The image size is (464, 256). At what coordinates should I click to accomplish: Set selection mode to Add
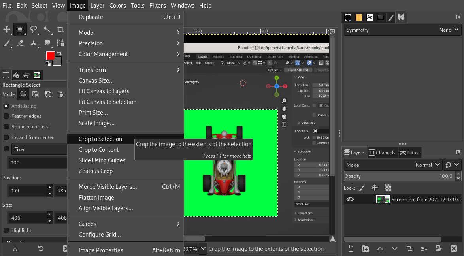coord(36,94)
